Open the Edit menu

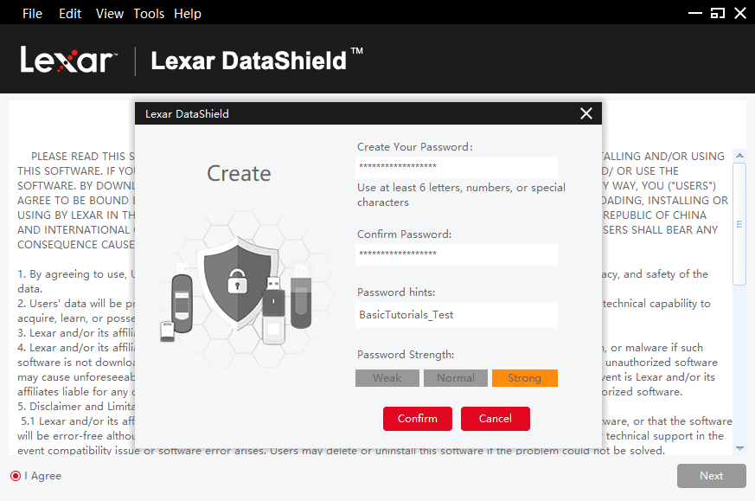pos(70,14)
